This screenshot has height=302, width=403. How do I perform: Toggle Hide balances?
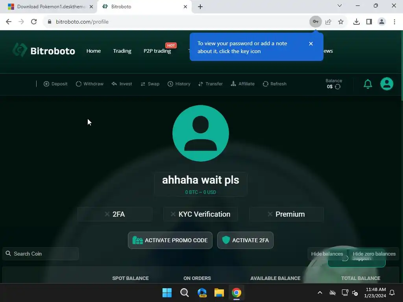tap(327, 254)
